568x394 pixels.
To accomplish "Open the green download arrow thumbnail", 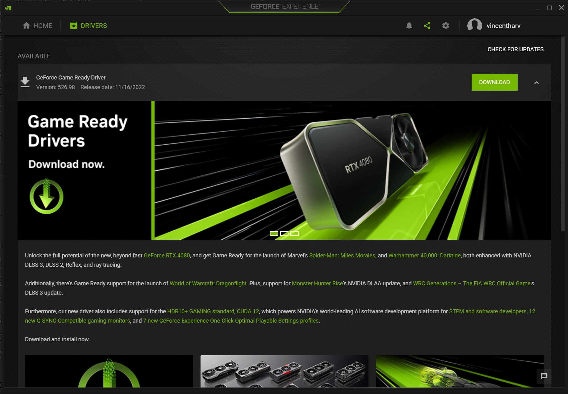I will pyautogui.click(x=109, y=371).
